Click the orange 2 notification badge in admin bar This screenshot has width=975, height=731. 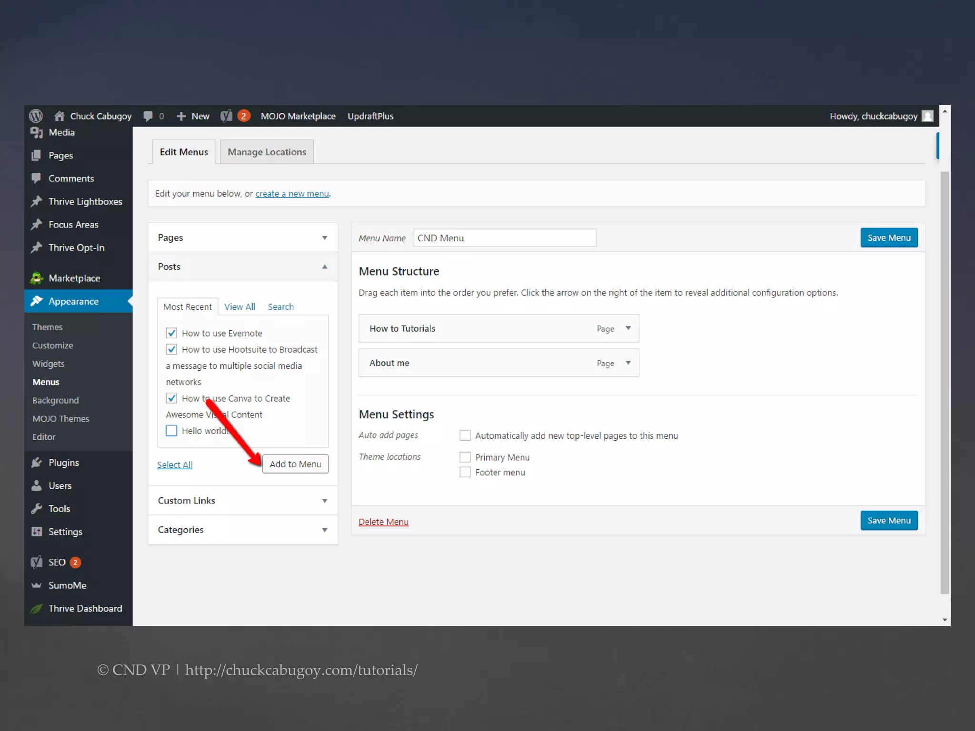pos(244,116)
